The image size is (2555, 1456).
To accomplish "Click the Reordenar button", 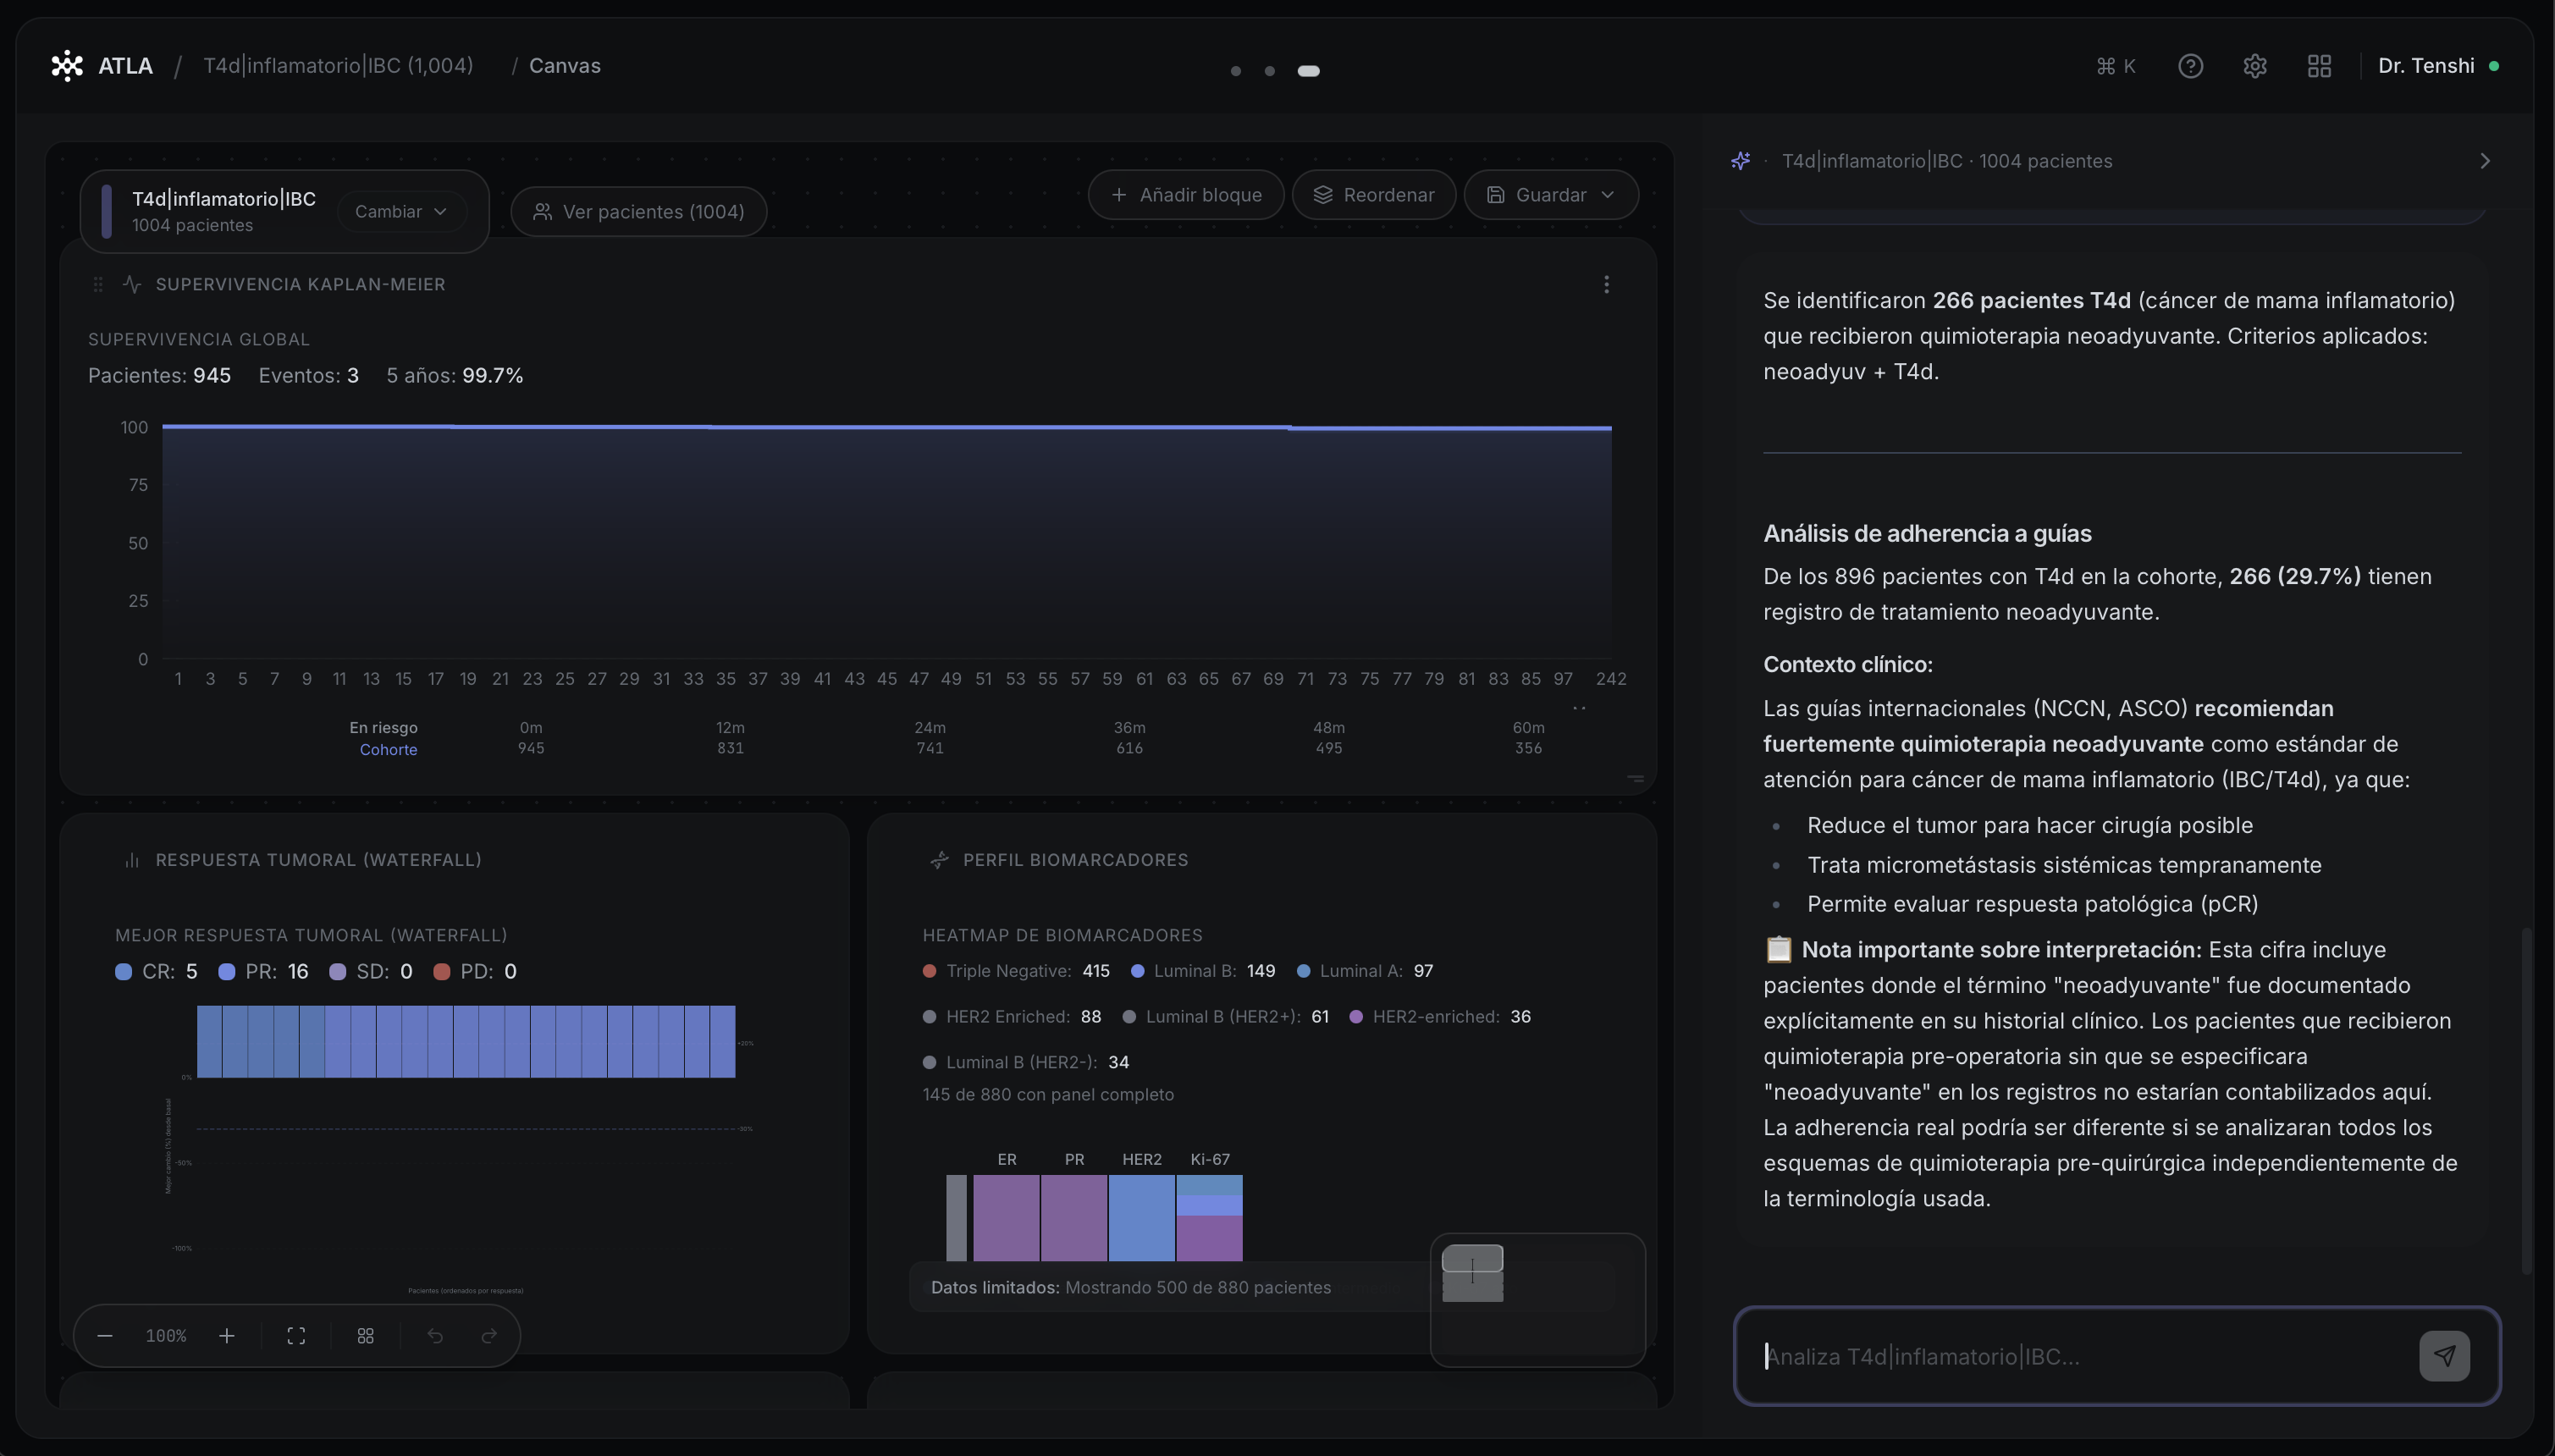I will click(x=1374, y=195).
